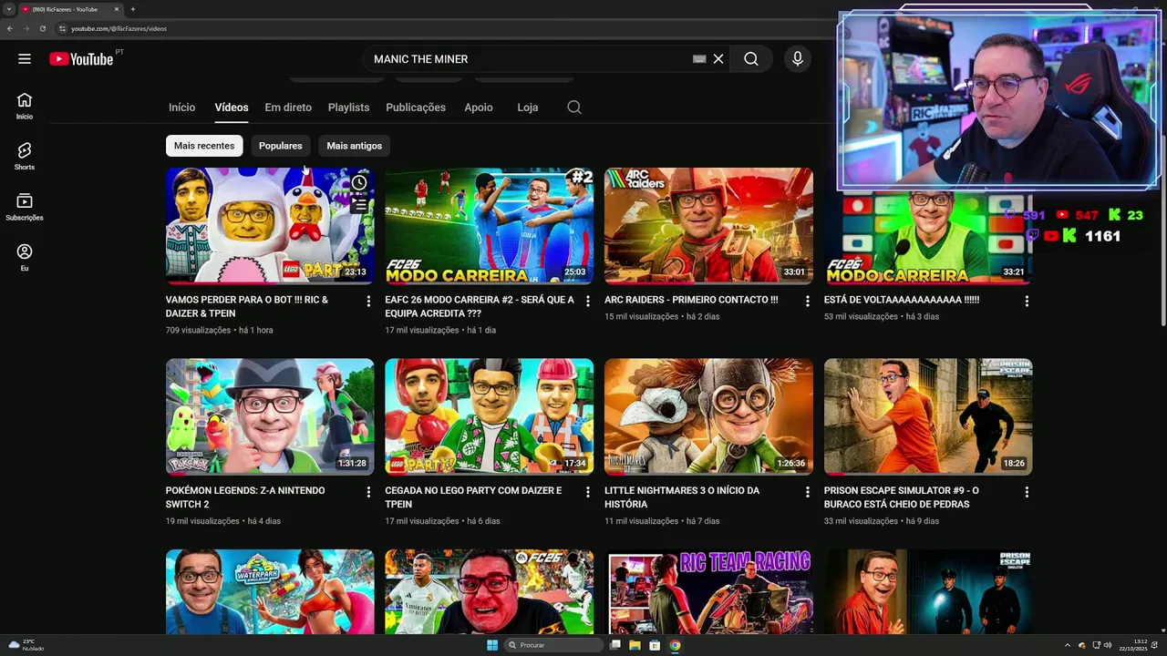Open Shorts in the sidebar
The image size is (1167, 656).
tap(25, 156)
